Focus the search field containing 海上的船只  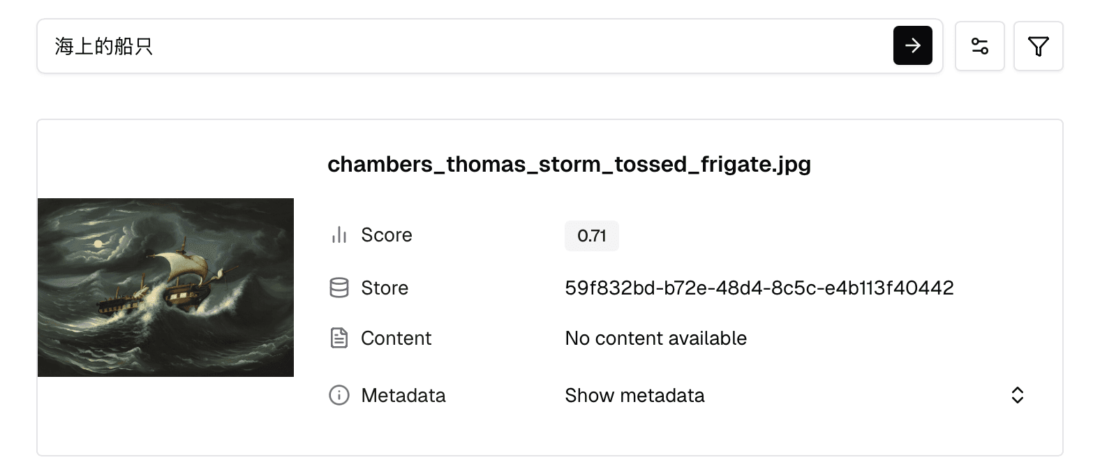[x=461, y=46]
